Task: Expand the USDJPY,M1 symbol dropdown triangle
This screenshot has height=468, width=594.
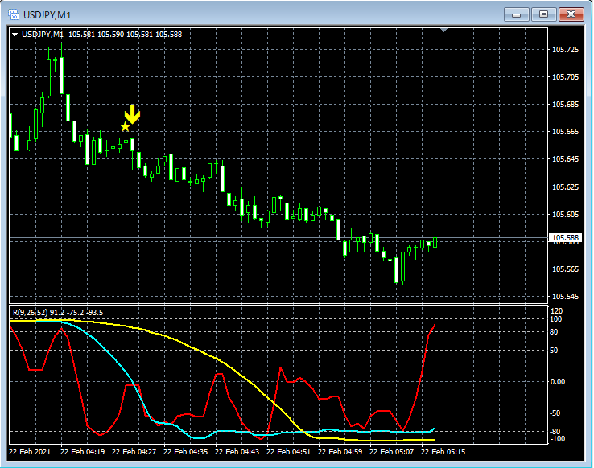Action: pos(14,35)
